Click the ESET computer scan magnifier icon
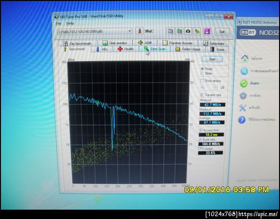Viewport: 280px width, 219px height. (244, 71)
